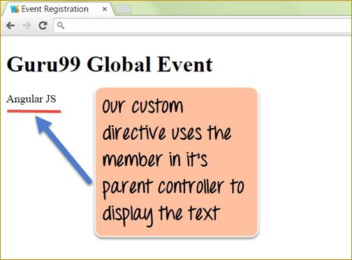This screenshot has height=260, width=352.
Task: Click the 'display the text' callout line
Action: 161,215
